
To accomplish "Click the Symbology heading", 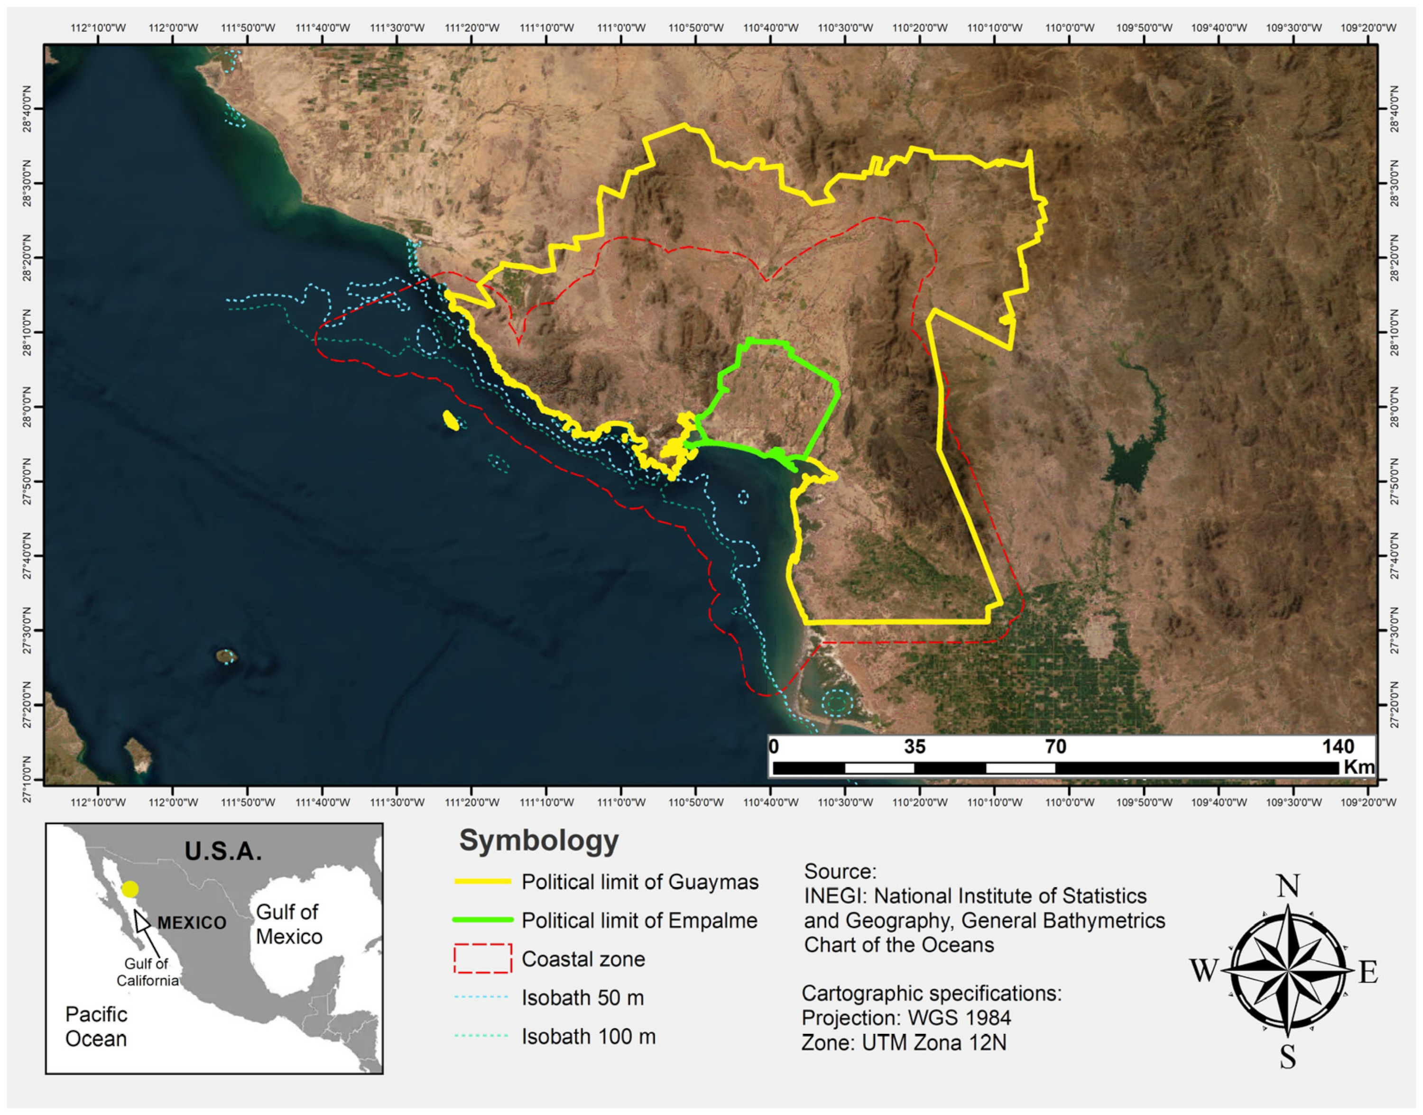I will tap(538, 841).
